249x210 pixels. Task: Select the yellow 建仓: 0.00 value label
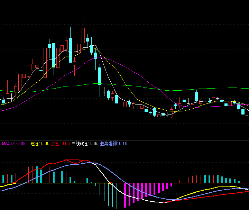(x=40, y=144)
